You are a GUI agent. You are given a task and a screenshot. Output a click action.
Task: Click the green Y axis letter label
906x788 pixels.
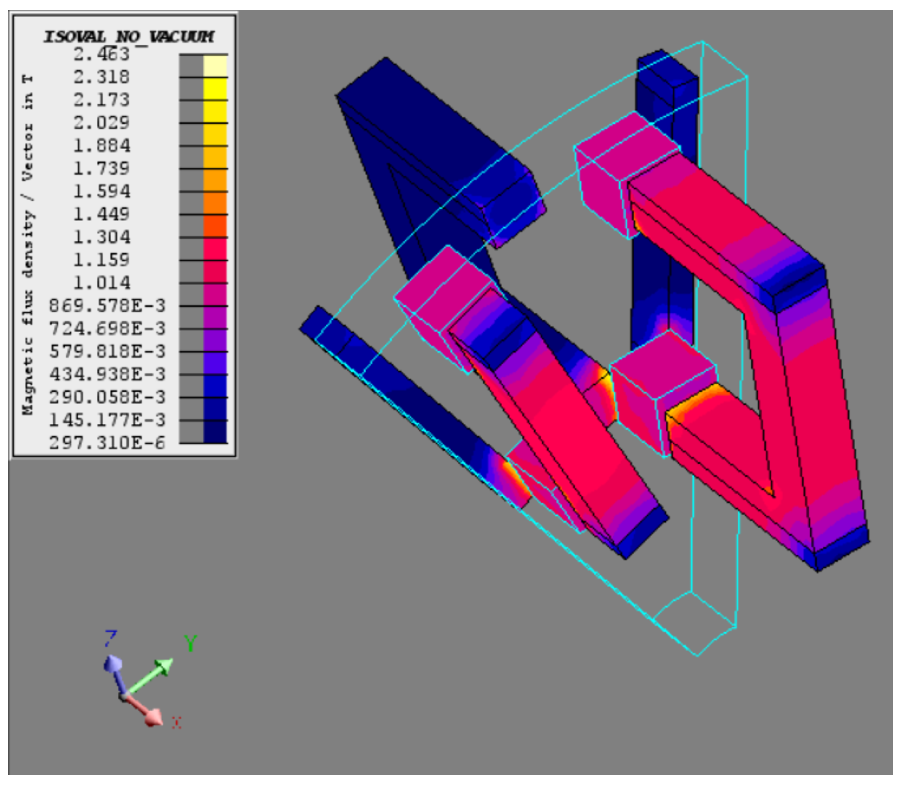[x=190, y=644]
